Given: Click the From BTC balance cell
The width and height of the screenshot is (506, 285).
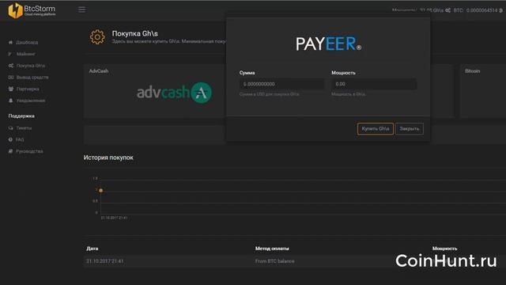Looking at the screenshot, I should (274, 261).
